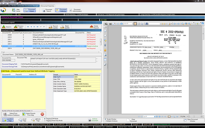Select the Hand pan tool
The width and height of the screenshot is (205, 128).
click(135, 24)
